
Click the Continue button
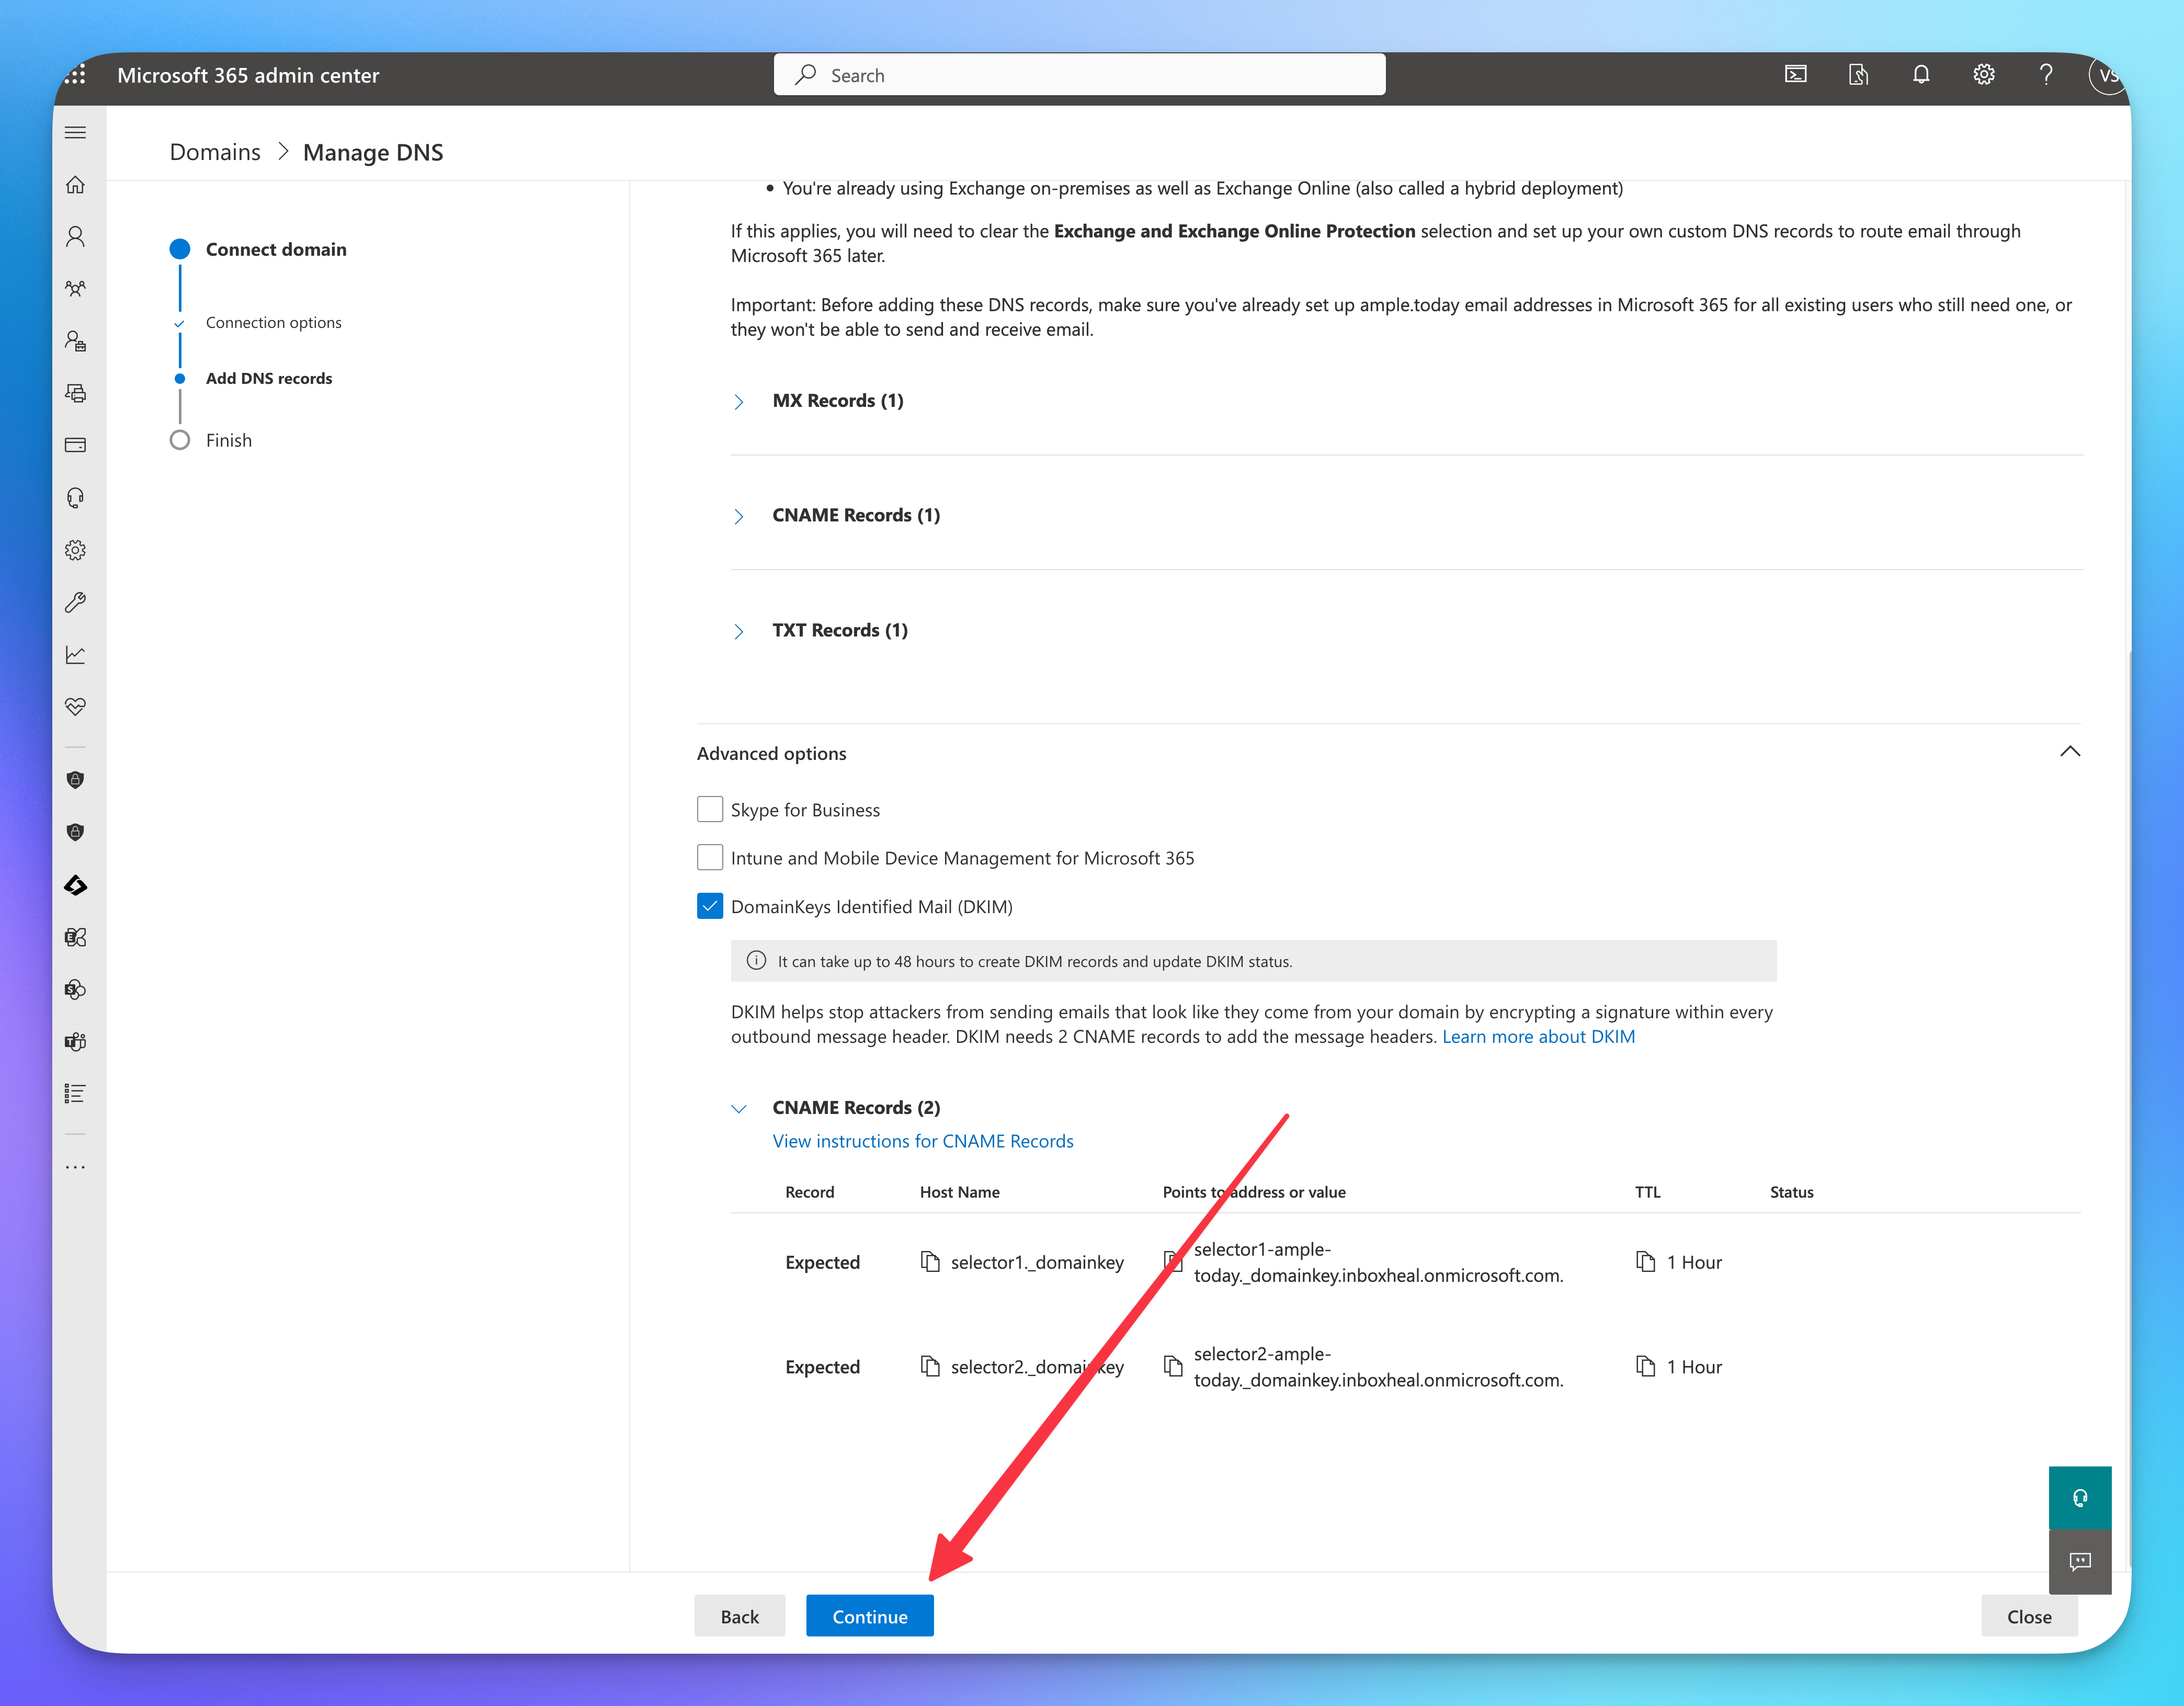[869, 1616]
